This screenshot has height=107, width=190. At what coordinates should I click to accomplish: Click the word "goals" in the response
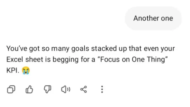80,49
